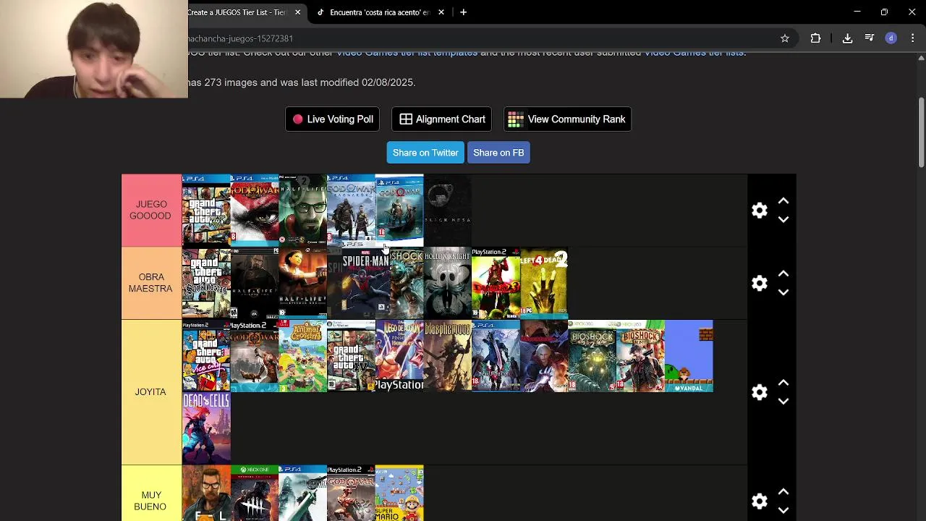Close the costa rica acento tab

(441, 12)
